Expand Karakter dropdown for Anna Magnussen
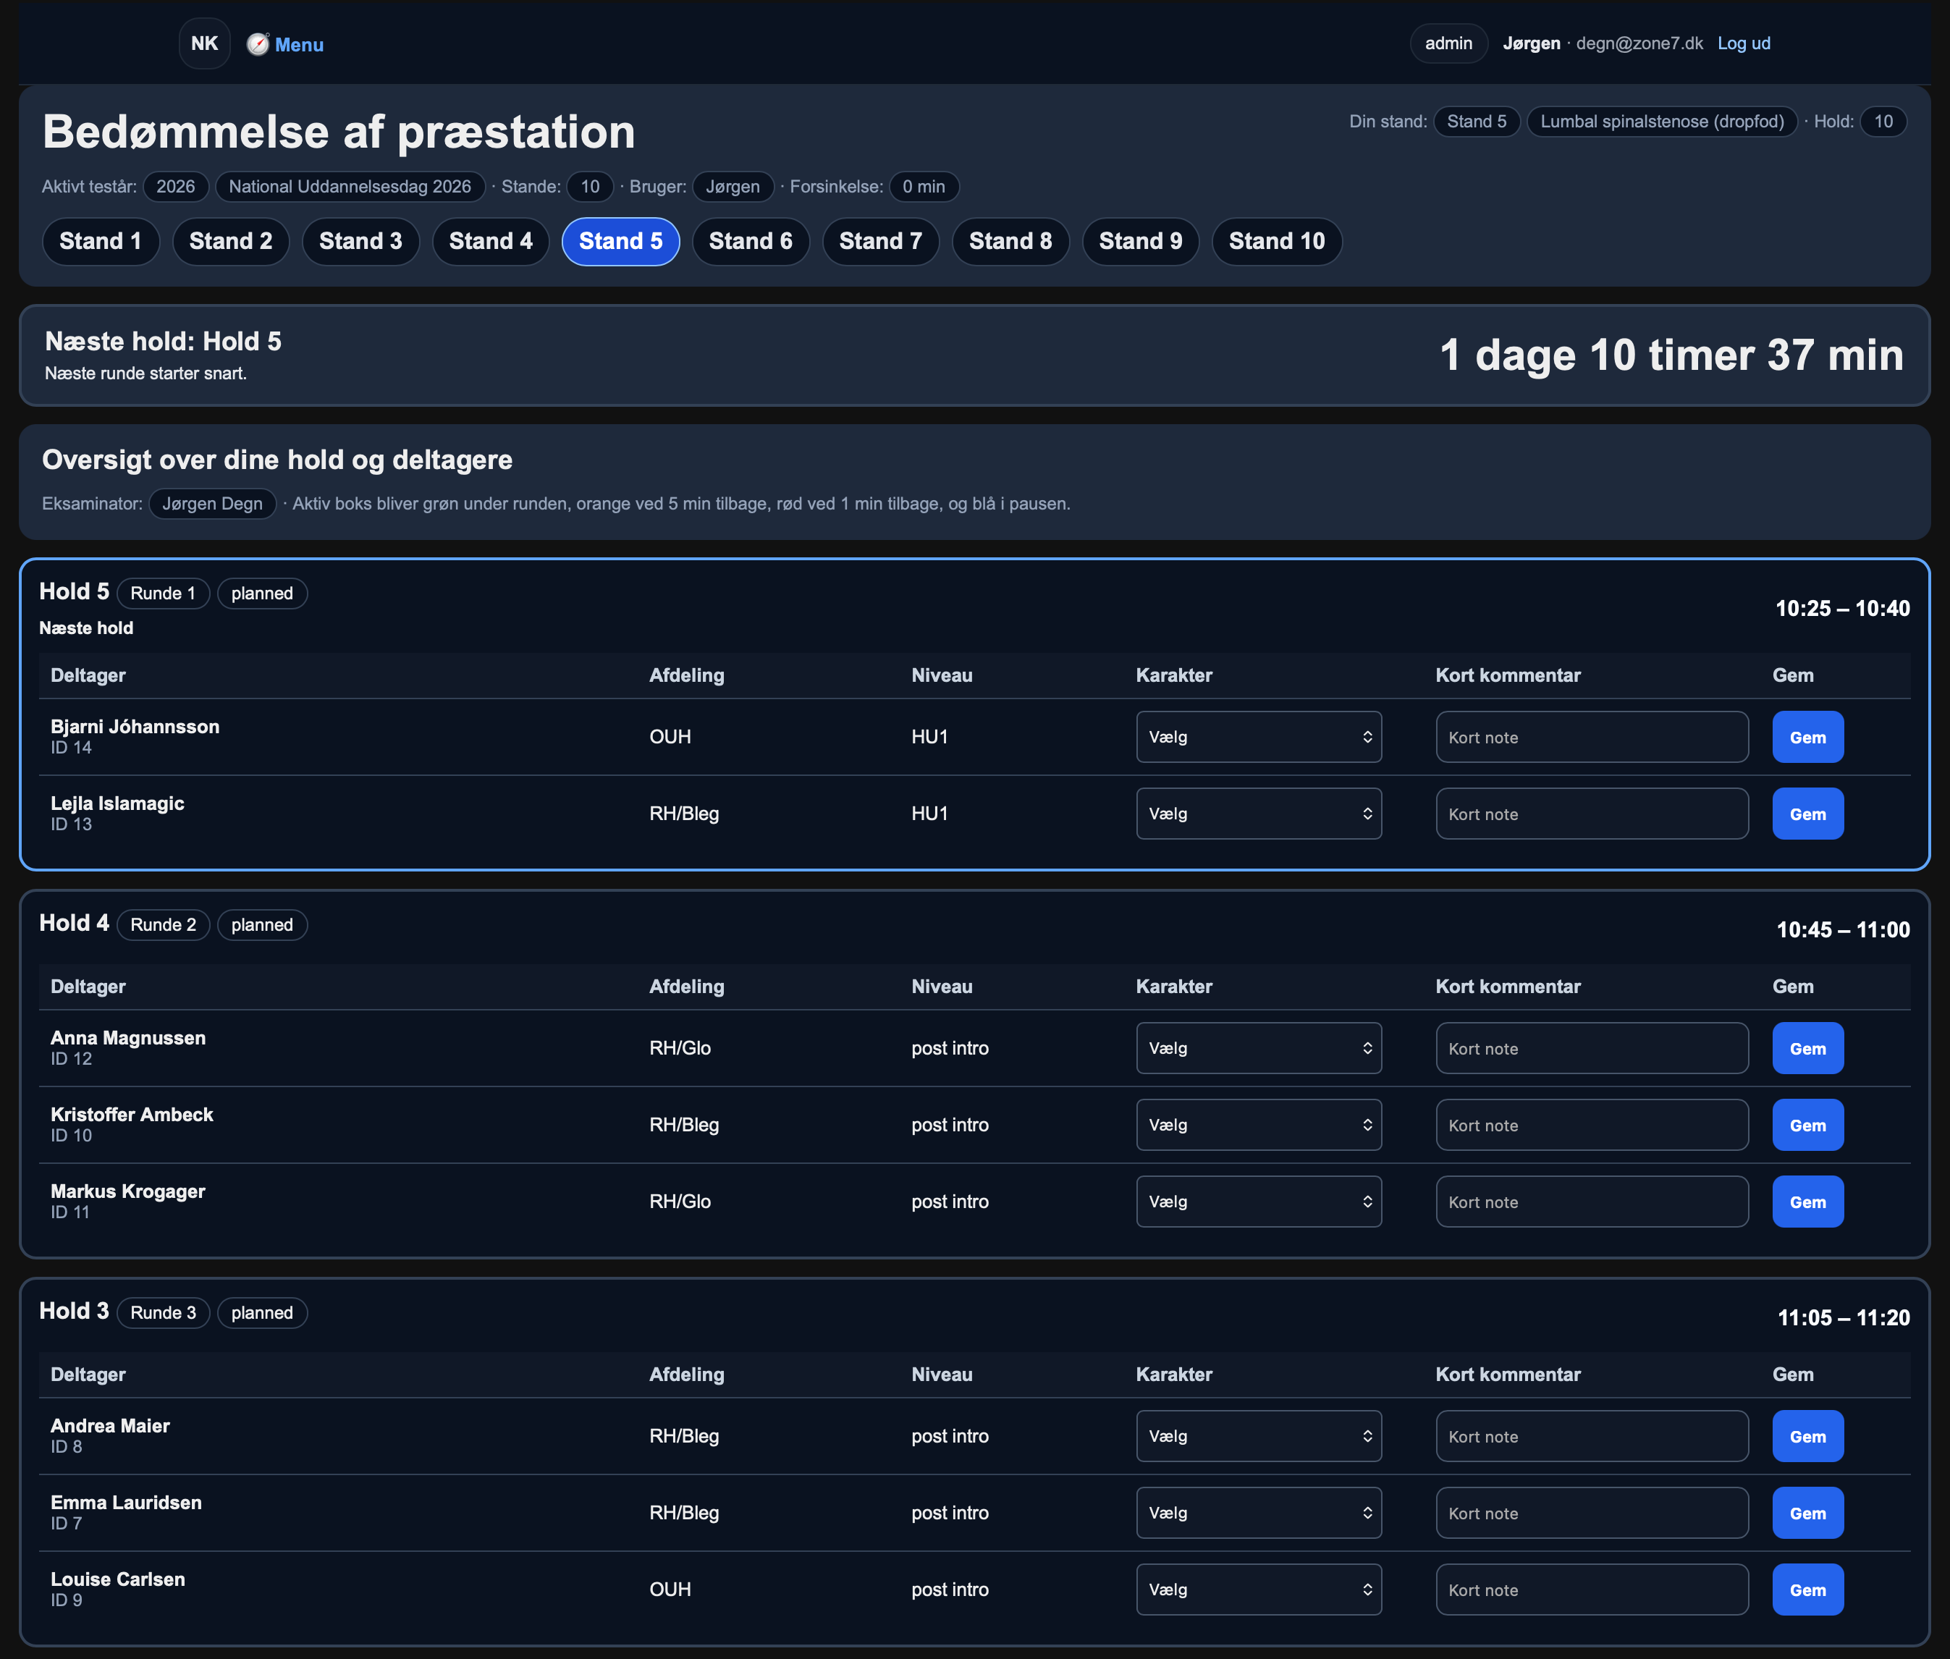 [x=1259, y=1047]
